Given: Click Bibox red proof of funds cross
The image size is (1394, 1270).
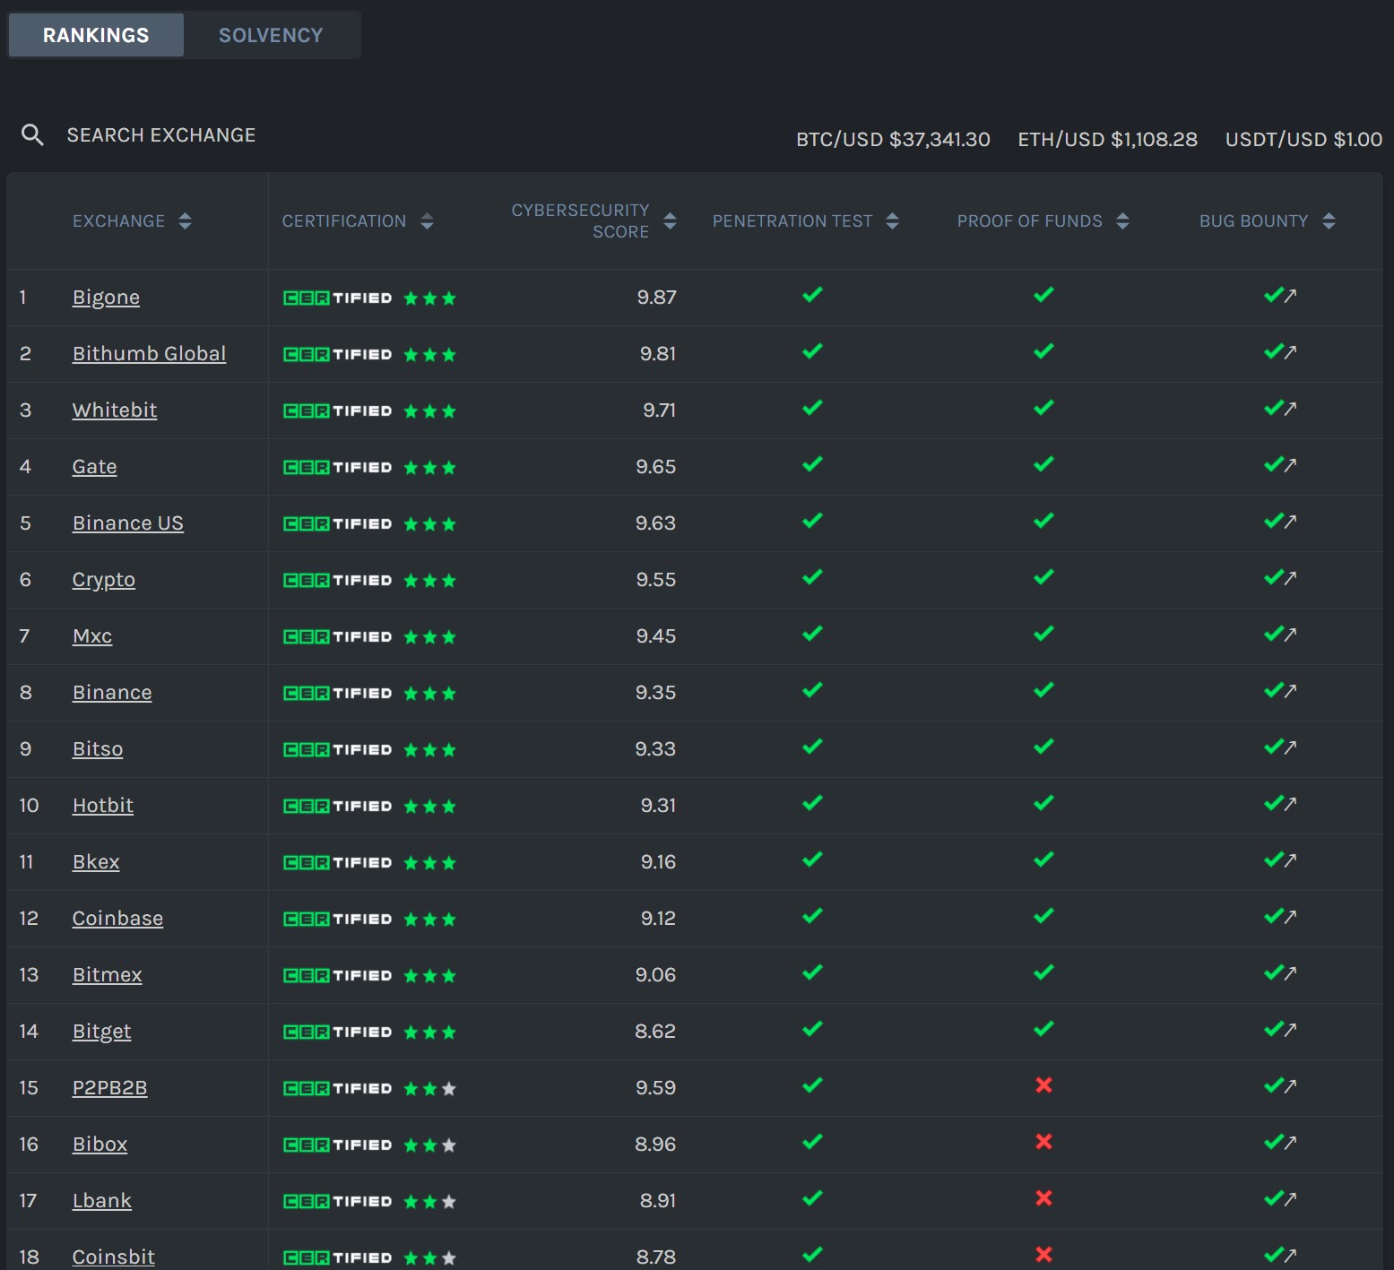Looking at the screenshot, I should point(1043,1142).
